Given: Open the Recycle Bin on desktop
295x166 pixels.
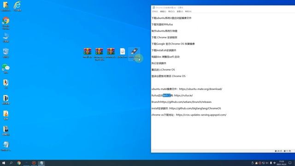Looking at the screenshot, I should pos(6,53).
